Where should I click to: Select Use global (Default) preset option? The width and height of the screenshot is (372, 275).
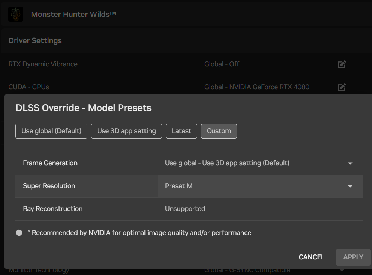51,131
